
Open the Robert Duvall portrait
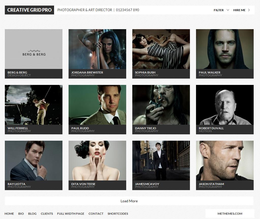(x=225, y=105)
